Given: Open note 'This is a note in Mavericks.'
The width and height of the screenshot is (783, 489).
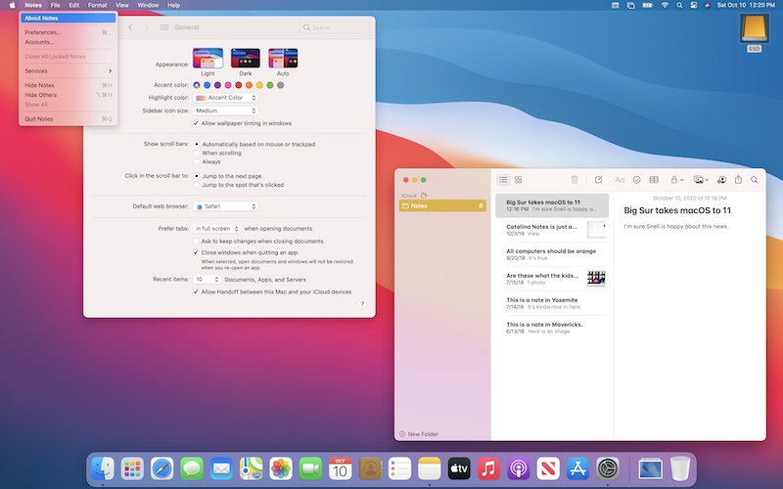Looking at the screenshot, I should point(552,328).
